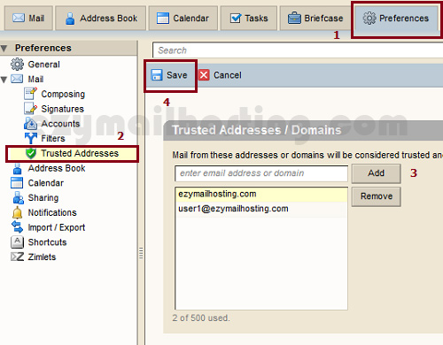Go to the Tasks tab

tap(249, 18)
